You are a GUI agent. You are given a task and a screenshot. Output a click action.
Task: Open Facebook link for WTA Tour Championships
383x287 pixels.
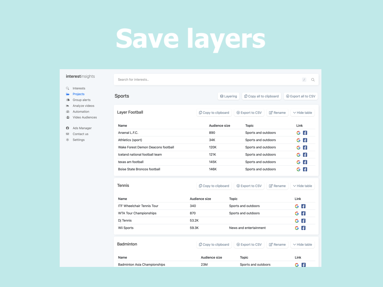304,214
